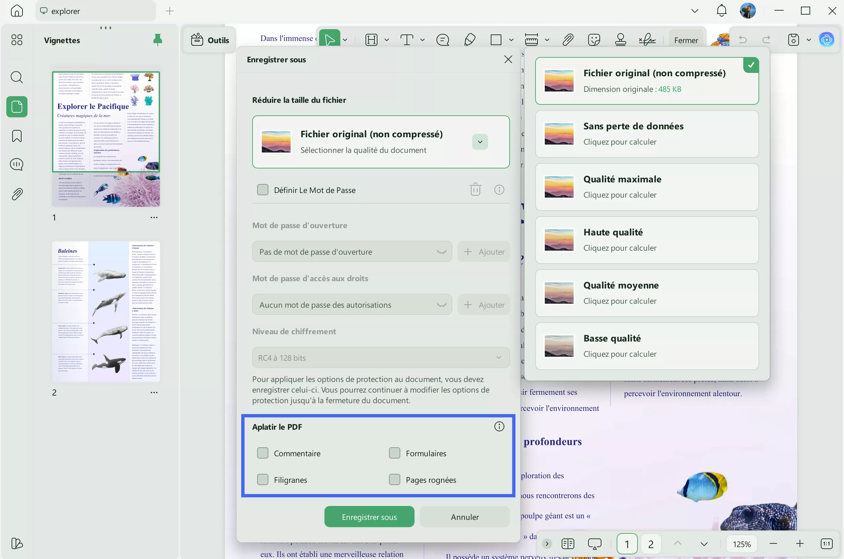Click the trash icon beside password option
The image size is (844, 559).
pyautogui.click(x=475, y=190)
